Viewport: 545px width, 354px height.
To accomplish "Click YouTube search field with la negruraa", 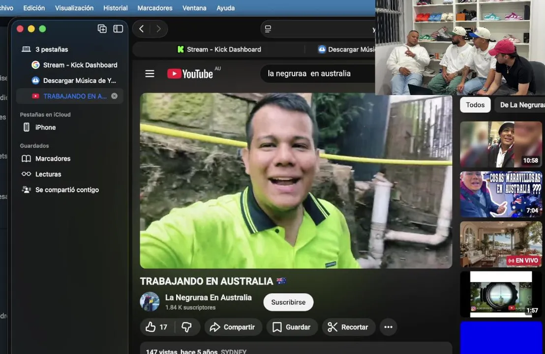I will coord(318,74).
